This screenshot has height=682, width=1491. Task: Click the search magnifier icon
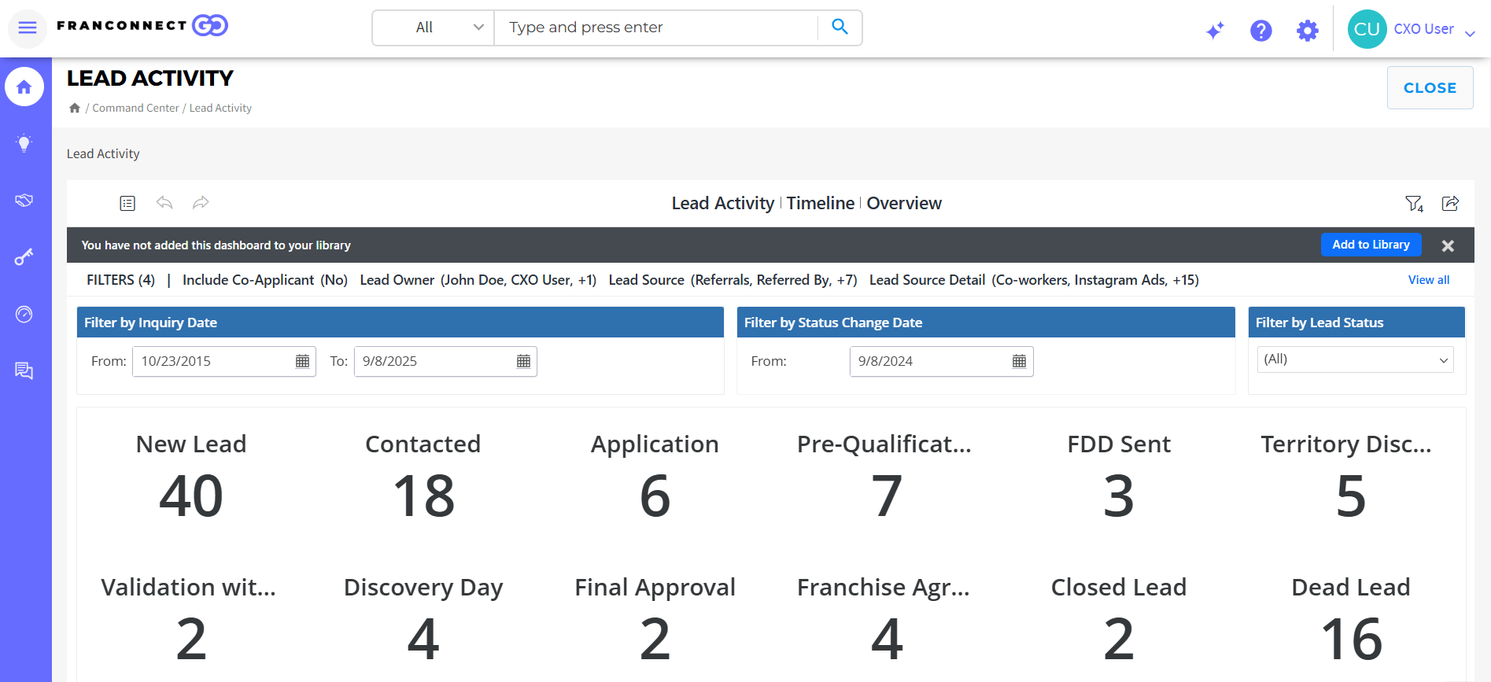coord(840,28)
